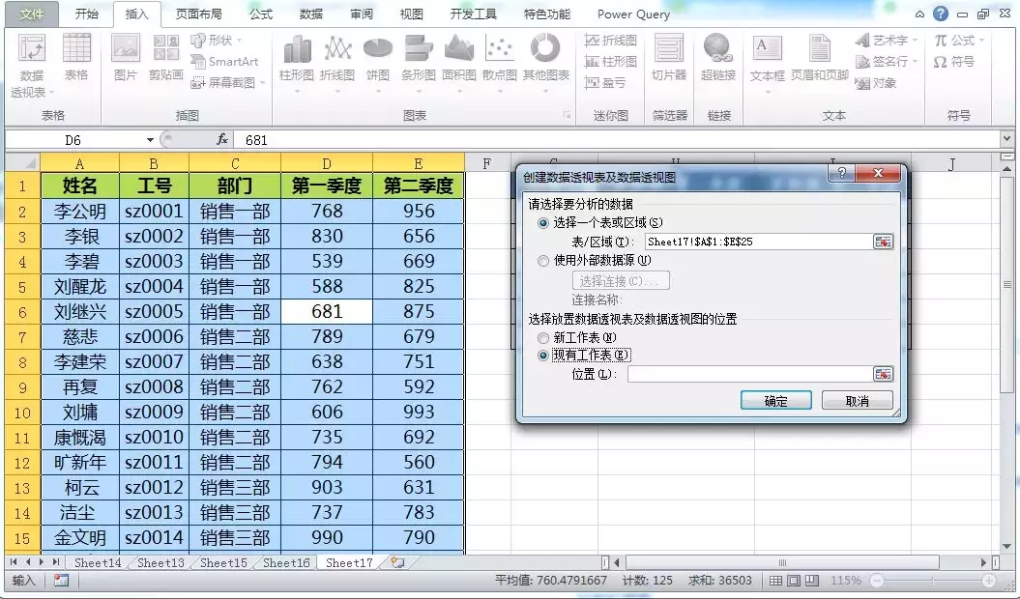This screenshot has height=599, width=1020.
Task: Insert an Area chart (面积图)
Action: pos(458,64)
